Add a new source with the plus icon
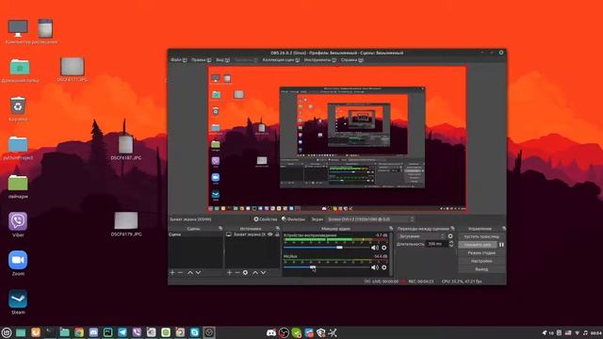This screenshot has height=339, width=603. (229, 272)
